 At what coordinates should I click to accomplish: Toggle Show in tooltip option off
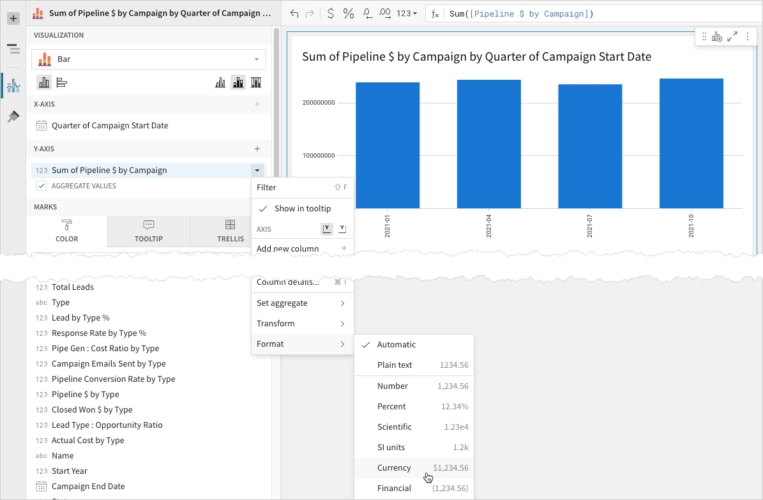[x=302, y=208]
